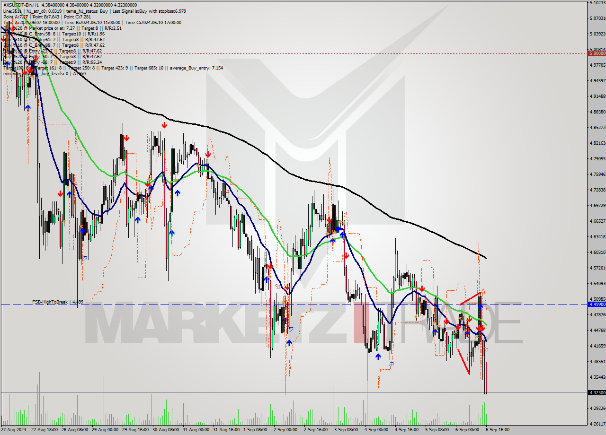Click the '29 Aug 16:00' time axis label
The image size is (606, 435).
tap(136, 430)
